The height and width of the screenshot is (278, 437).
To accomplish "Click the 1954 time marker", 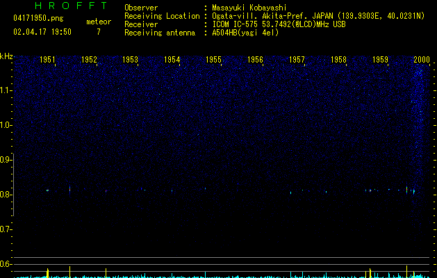I will pyautogui.click(x=172, y=60).
